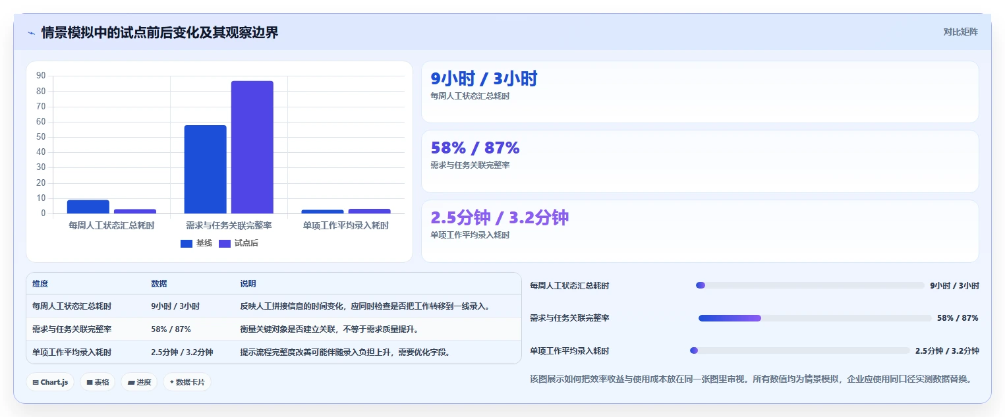Click the 进度 tag chip
Viewport: 1005px width, 417px height.
[x=139, y=382]
